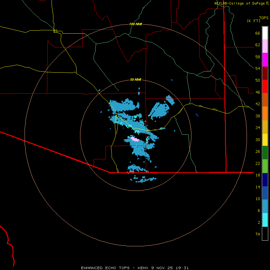The width and height of the screenshot is (270, 270).
Task: Click the "30" legend value
Action: 258,139
